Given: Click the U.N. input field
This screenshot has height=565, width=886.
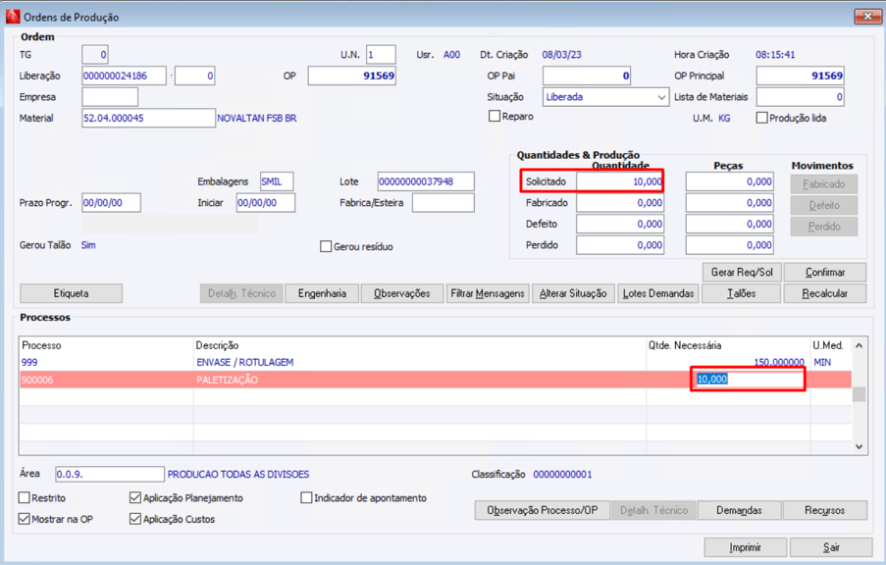Looking at the screenshot, I should pyautogui.click(x=381, y=55).
